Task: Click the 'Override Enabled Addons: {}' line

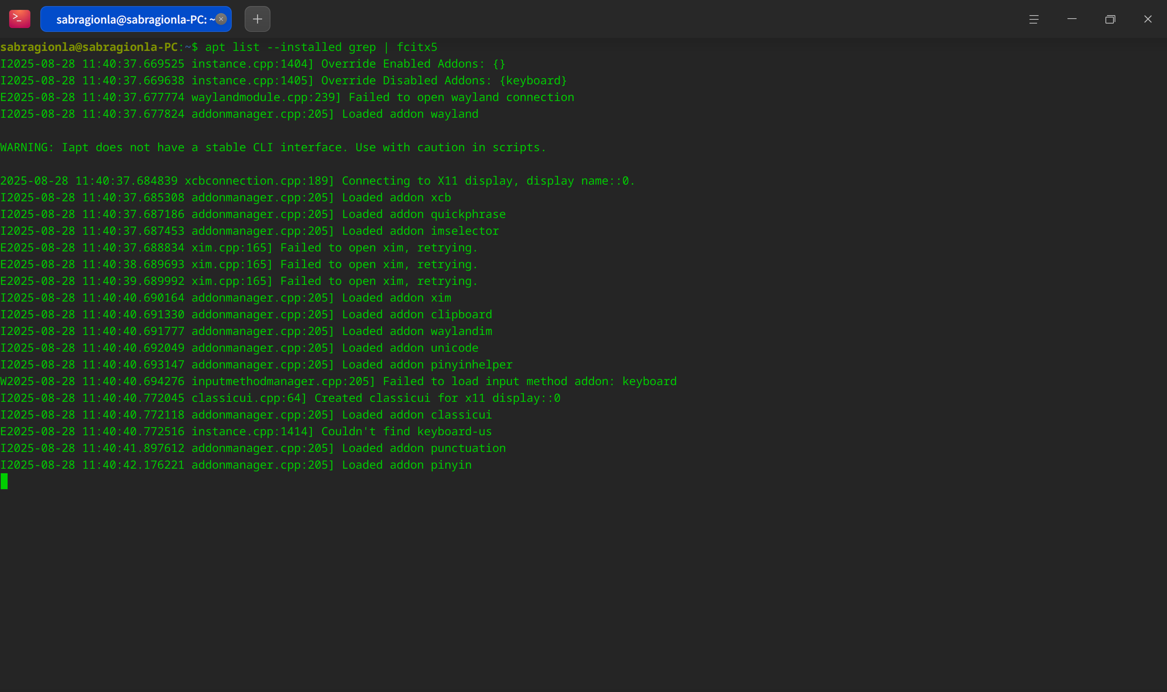Action: [253, 64]
